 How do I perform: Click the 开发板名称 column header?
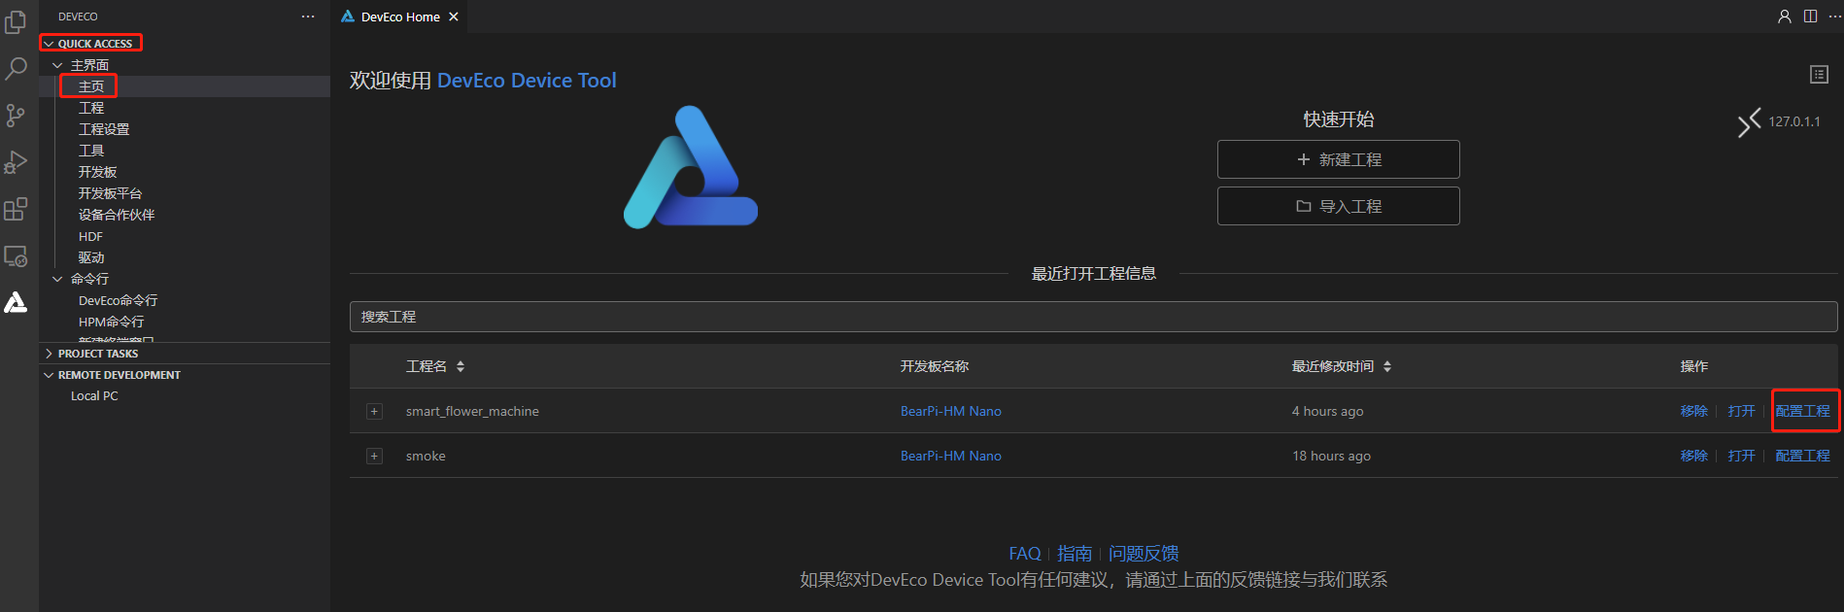pyautogui.click(x=934, y=366)
